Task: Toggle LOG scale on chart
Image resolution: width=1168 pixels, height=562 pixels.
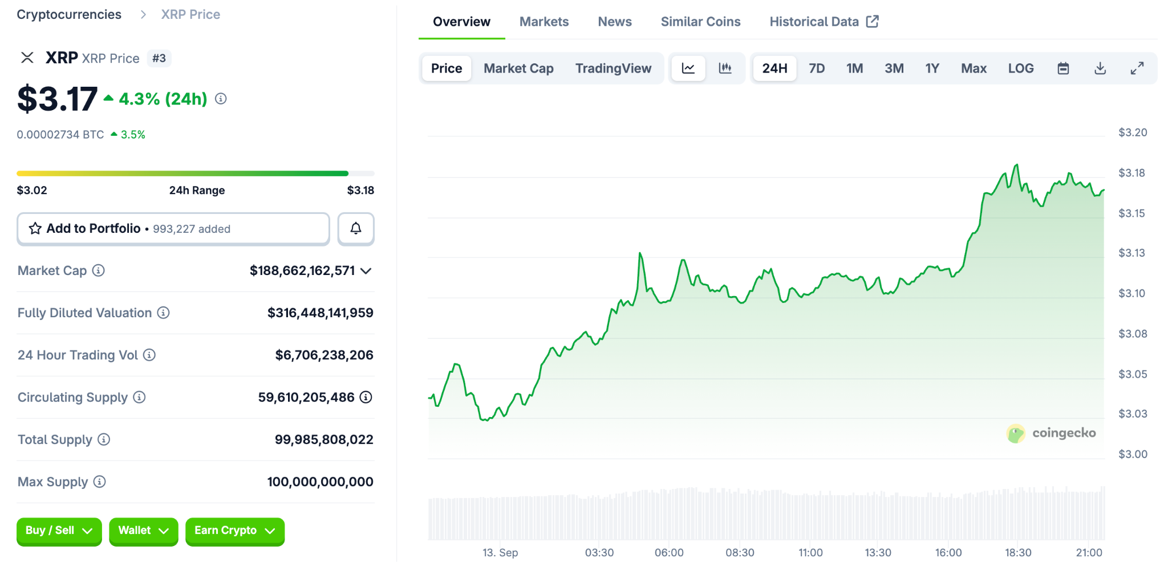Action: point(1020,68)
